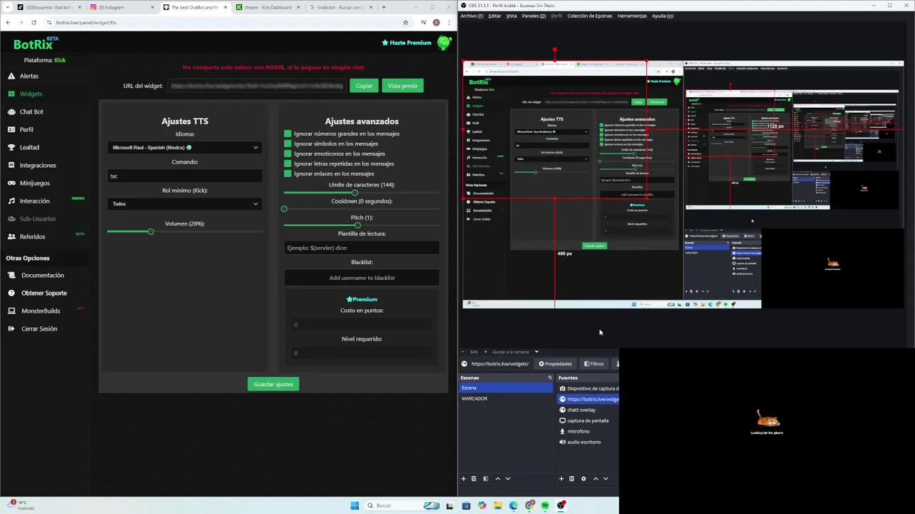915x514 pixels.
Task: Move source up in OBS Fuentes
Action: [595, 478]
